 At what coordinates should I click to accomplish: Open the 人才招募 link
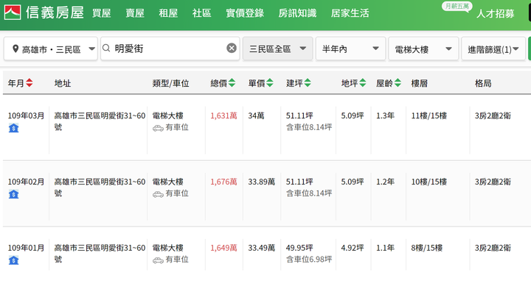(496, 14)
